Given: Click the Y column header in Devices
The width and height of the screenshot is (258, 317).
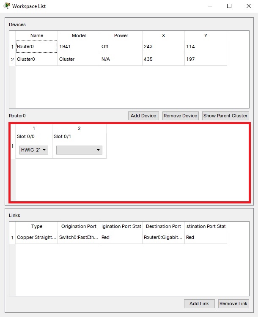Looking at the screenshot, I should coord(206,35).
